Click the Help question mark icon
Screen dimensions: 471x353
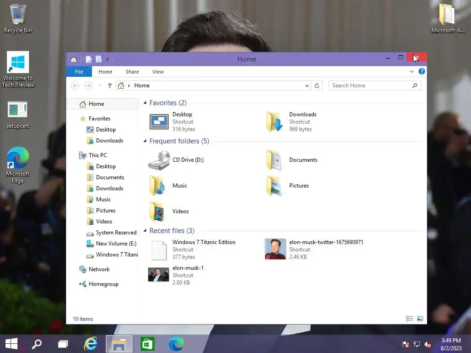pos(422,71)
